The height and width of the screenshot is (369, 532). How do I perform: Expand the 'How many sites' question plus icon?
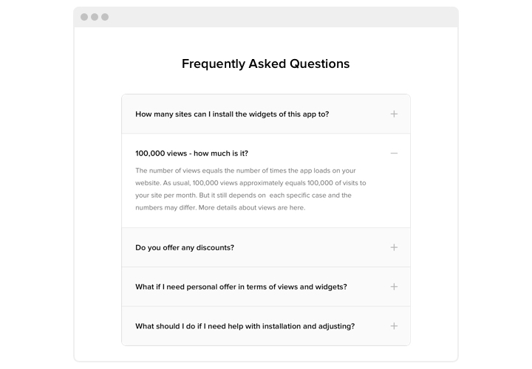pyautogui.click(x=394, y=114)
